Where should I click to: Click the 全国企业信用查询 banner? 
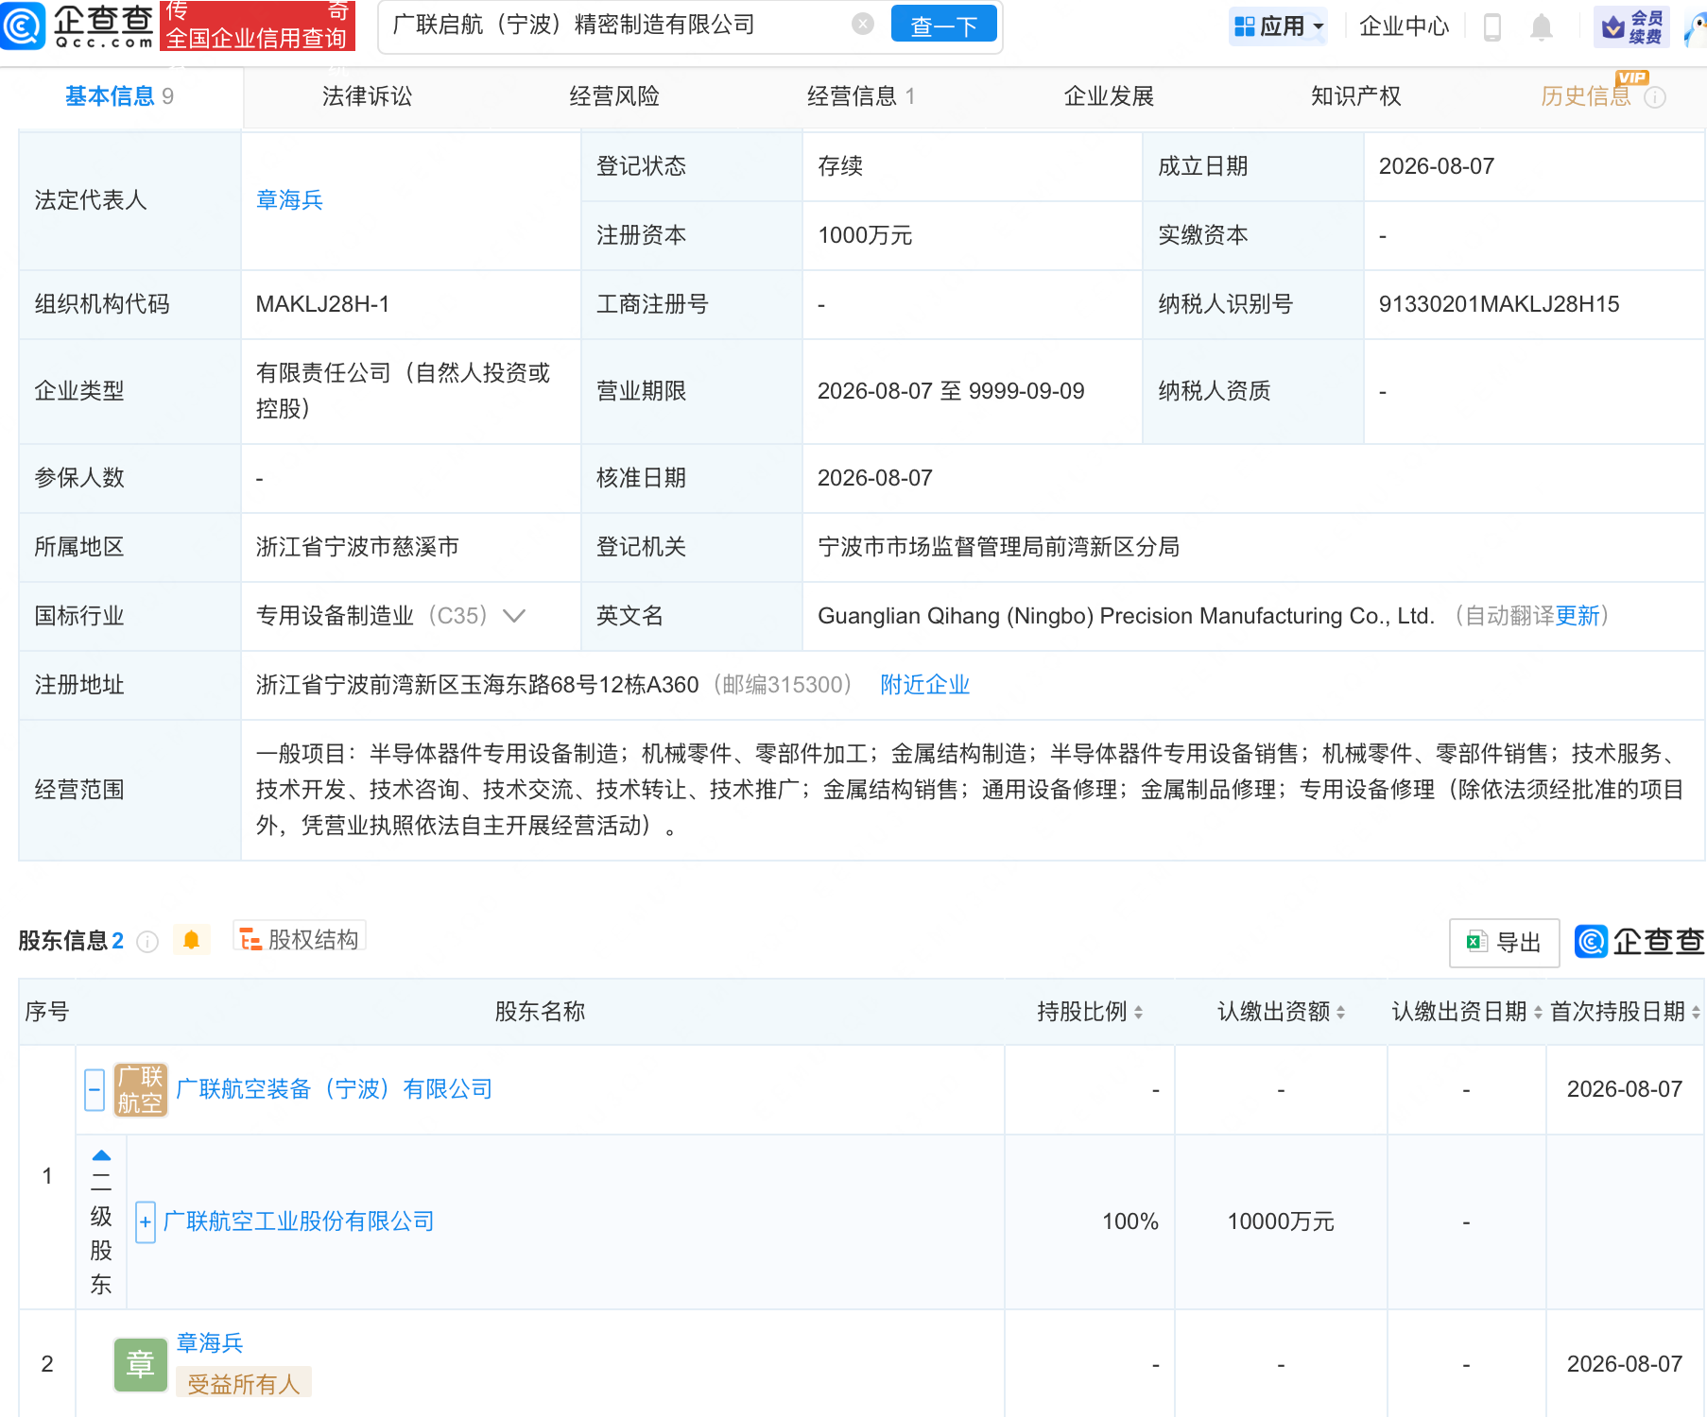[x=257, y=26]
